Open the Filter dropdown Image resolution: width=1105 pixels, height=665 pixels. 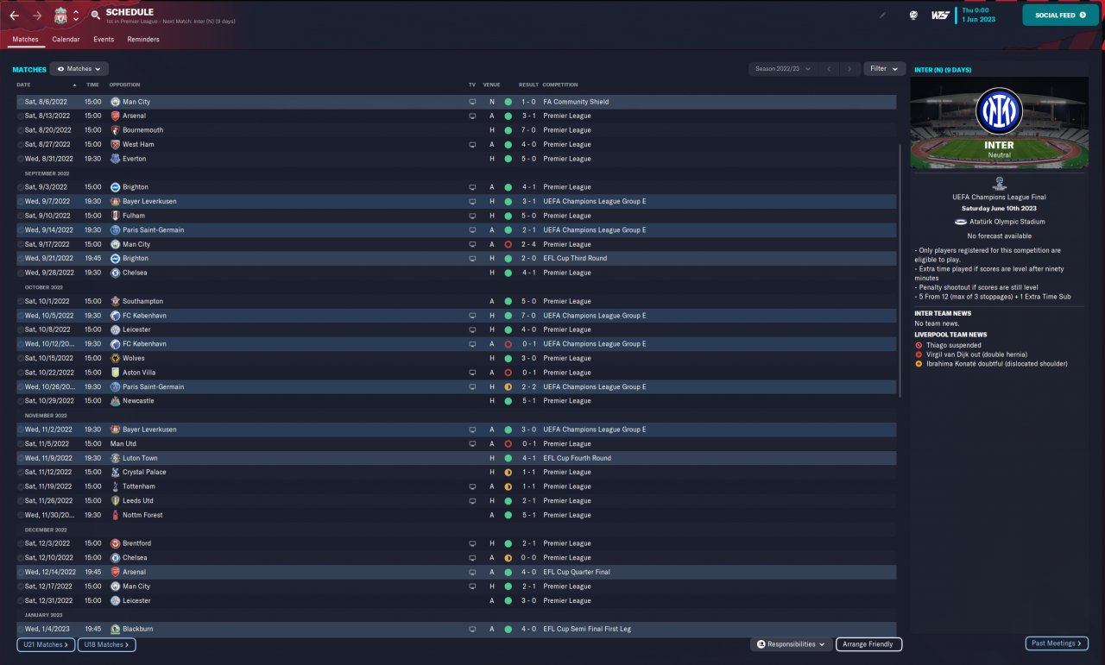[884, 68]
